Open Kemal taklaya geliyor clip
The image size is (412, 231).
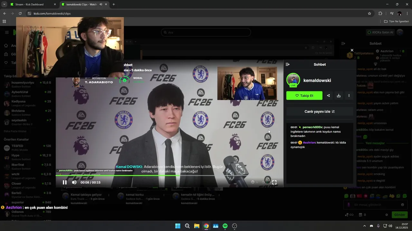click(86, 195)
